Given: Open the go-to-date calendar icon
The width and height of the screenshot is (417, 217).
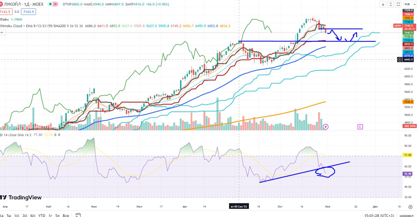Looking at the screenshot, I should click(78, 215).
